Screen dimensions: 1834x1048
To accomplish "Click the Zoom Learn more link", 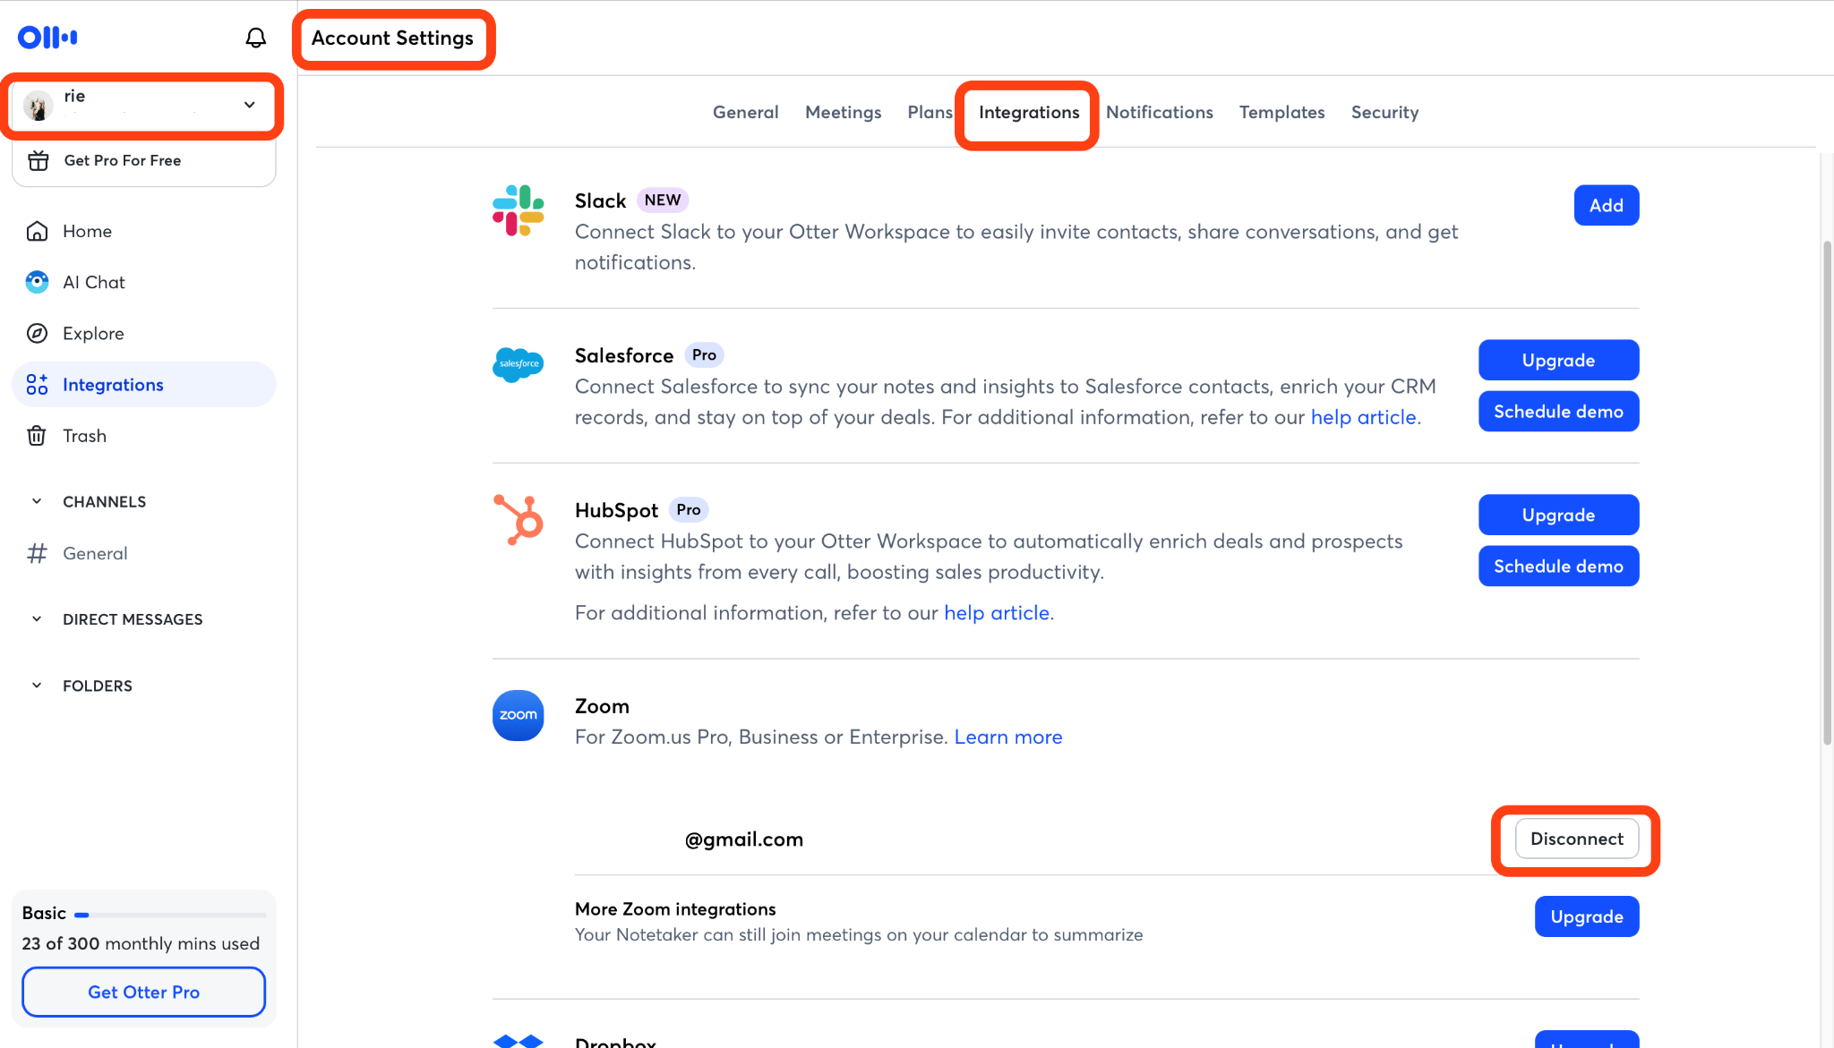I will coord(1008,737).
